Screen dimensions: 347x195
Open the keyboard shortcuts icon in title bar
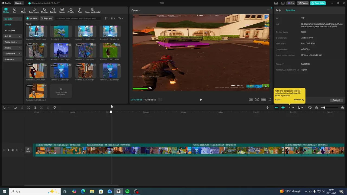click(x=283, y=3)
